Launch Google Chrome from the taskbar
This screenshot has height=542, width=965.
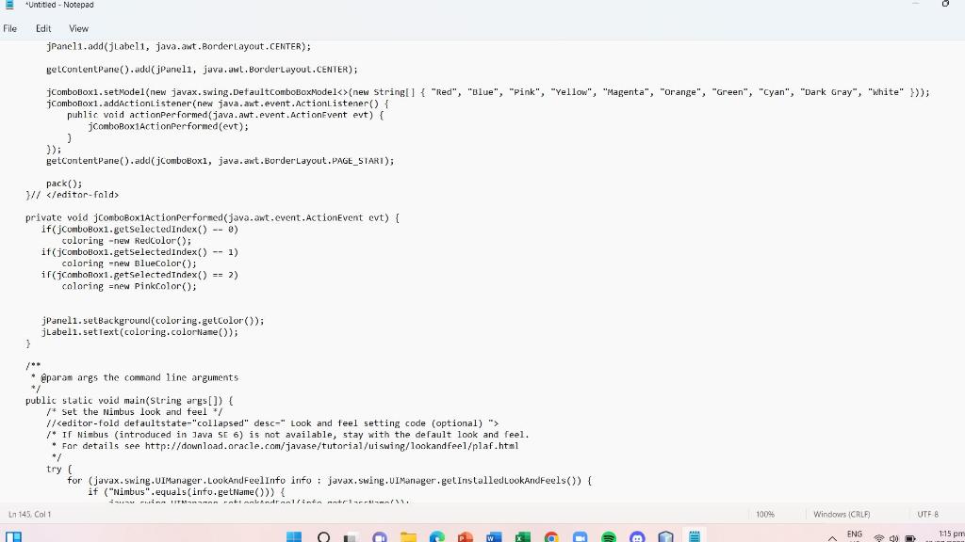(551, 535)
